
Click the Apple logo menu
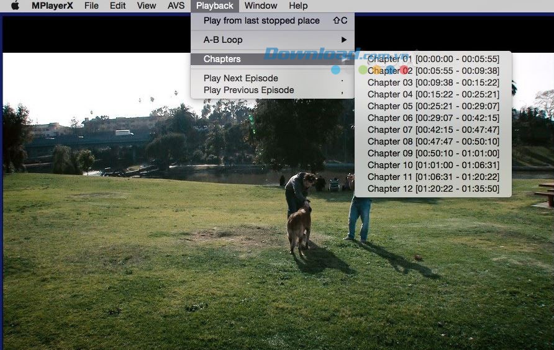15,6
